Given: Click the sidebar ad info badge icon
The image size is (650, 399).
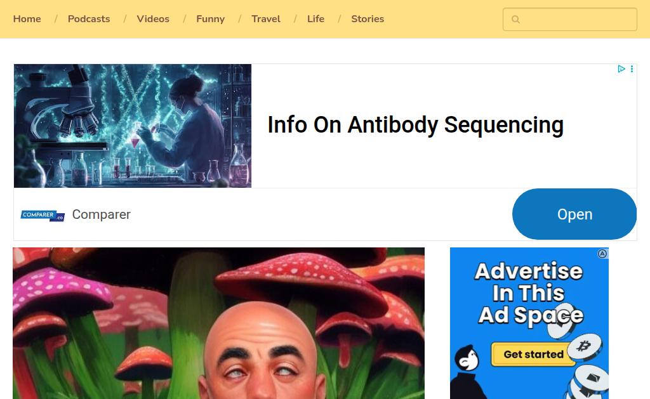Looking at the screenshot, I should [x=602, y=254].
